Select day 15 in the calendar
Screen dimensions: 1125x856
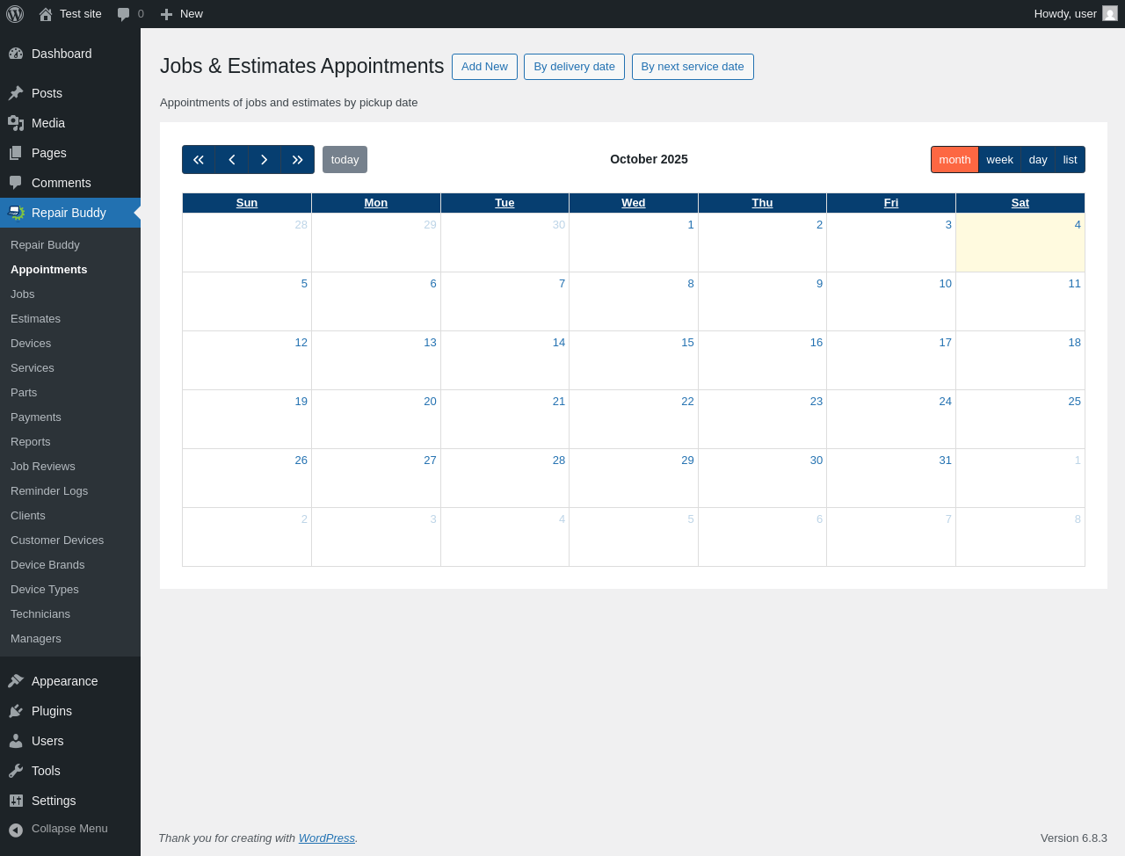[x=687, y=343]
